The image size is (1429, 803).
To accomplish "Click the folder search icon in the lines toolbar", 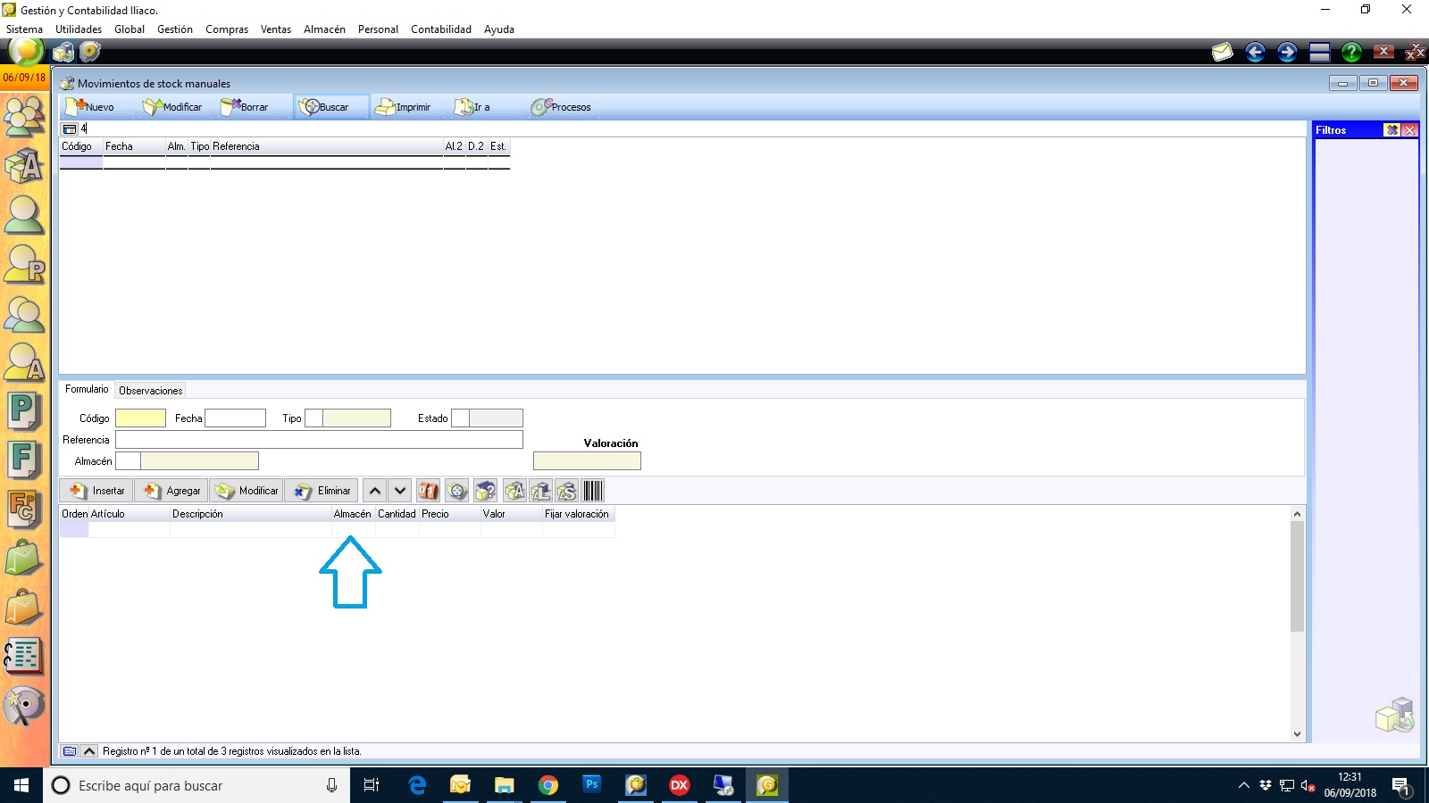I will point(456,491).
